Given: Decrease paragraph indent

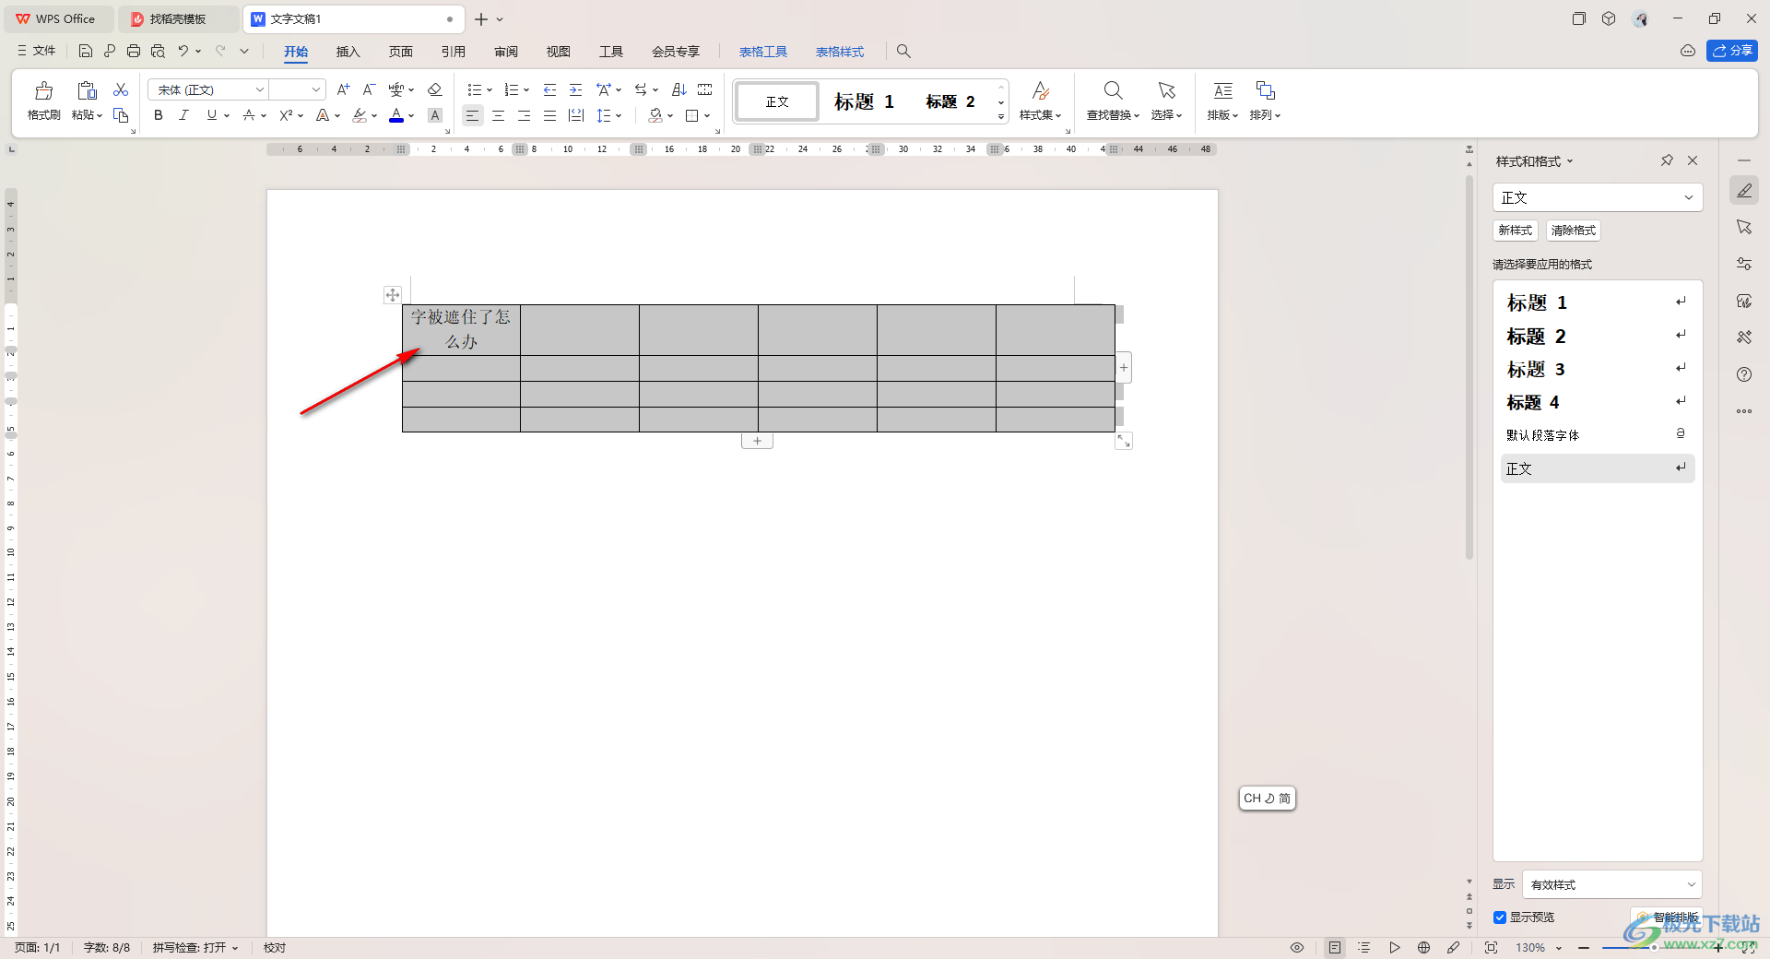Looking at the screenshot, I should (x=549, y=89).
